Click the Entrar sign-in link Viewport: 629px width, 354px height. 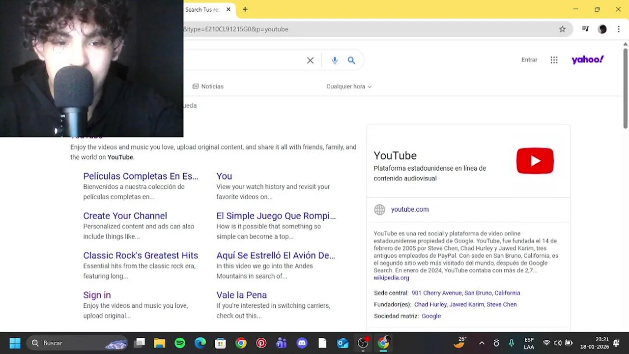coord(529,60)
